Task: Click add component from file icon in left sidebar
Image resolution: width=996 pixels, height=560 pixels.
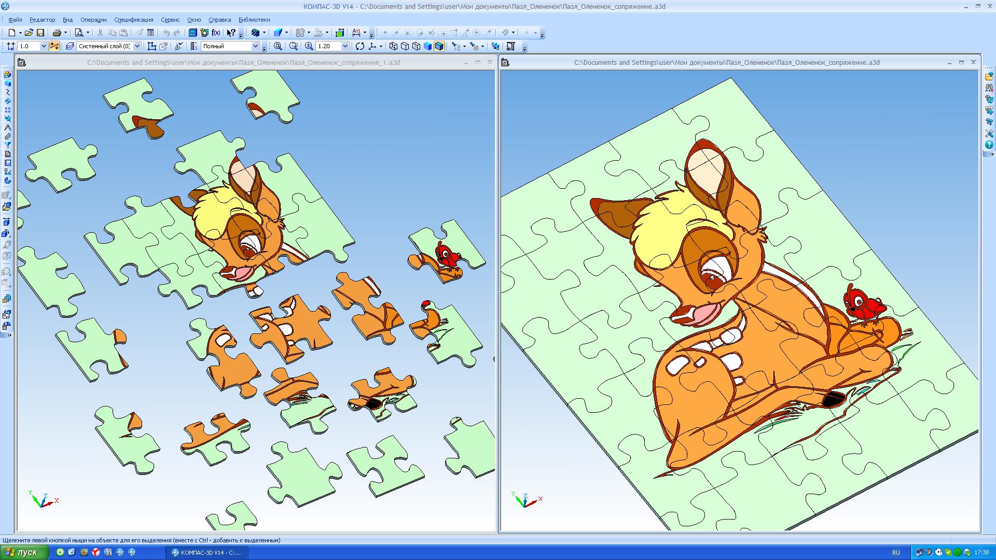Action: [x=7, y=206]
